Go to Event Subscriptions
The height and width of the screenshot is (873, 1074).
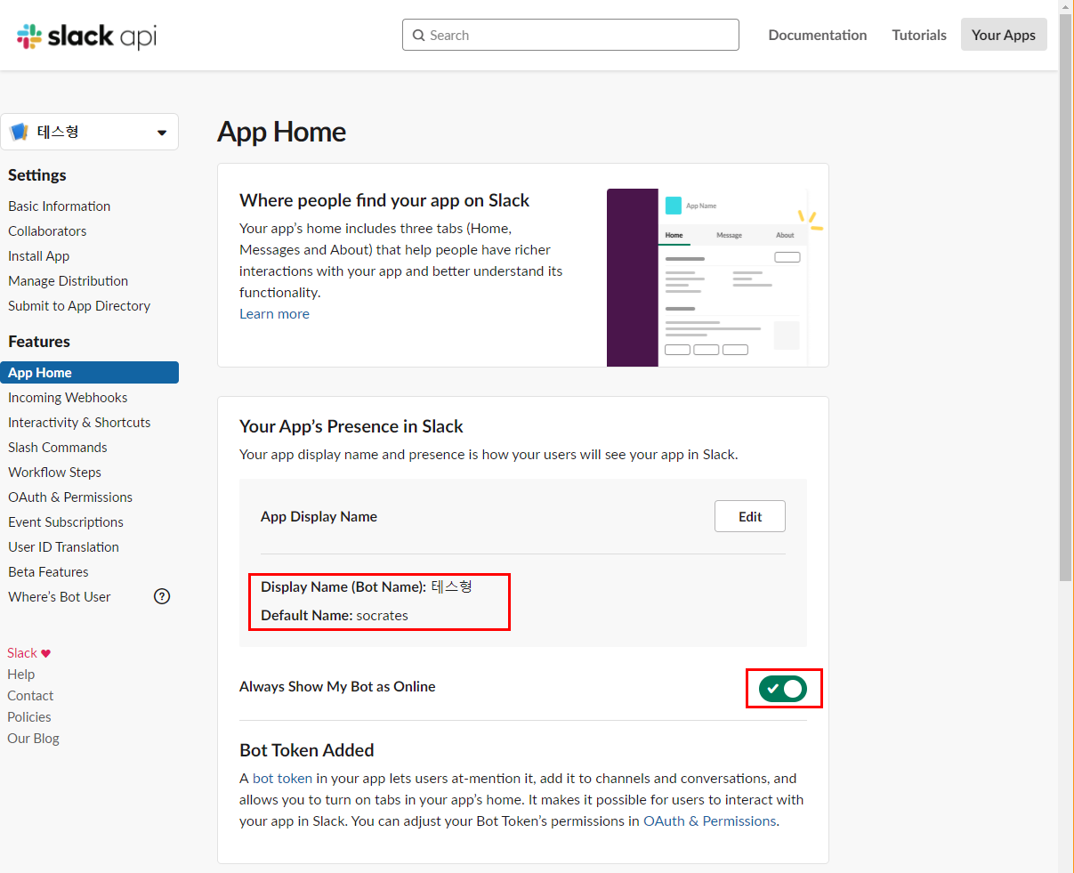pyautogui.click(x=66, y=522)
